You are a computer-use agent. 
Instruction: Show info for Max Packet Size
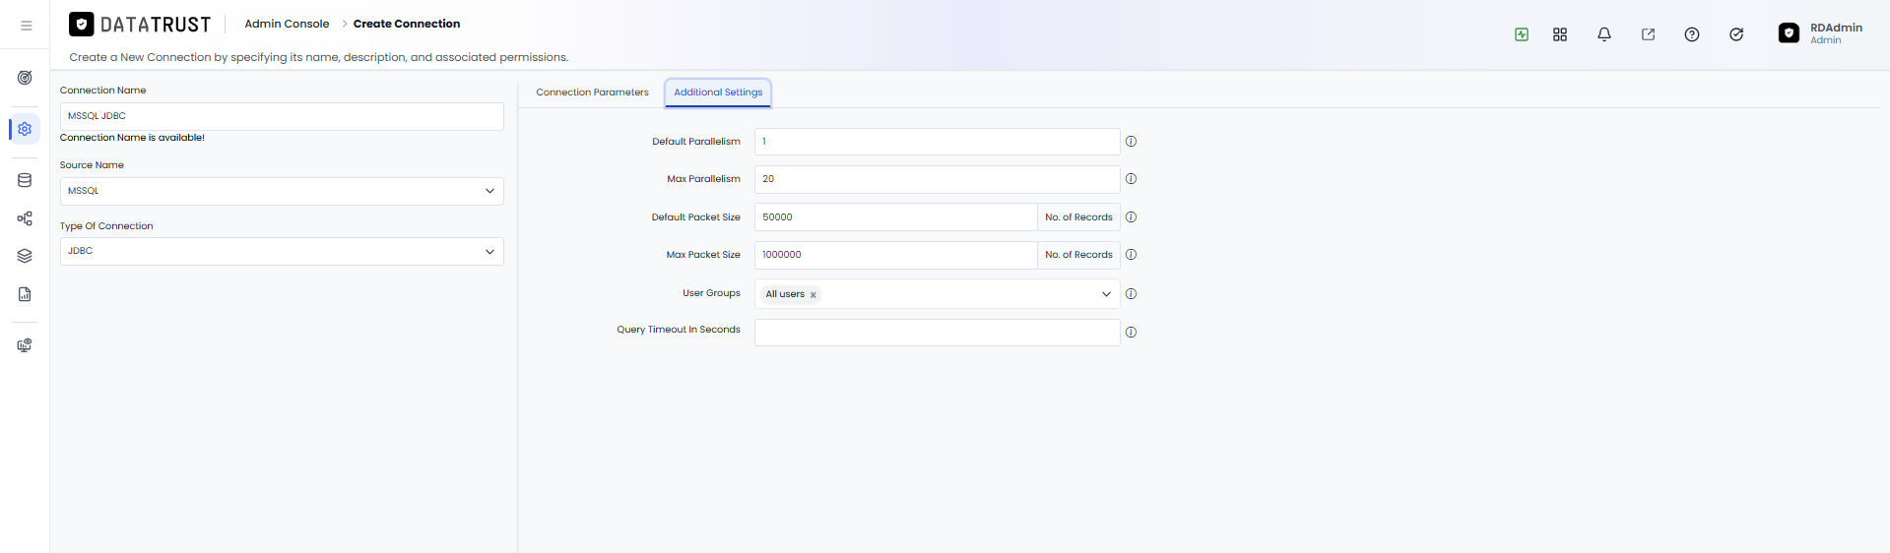[1131, 255]
